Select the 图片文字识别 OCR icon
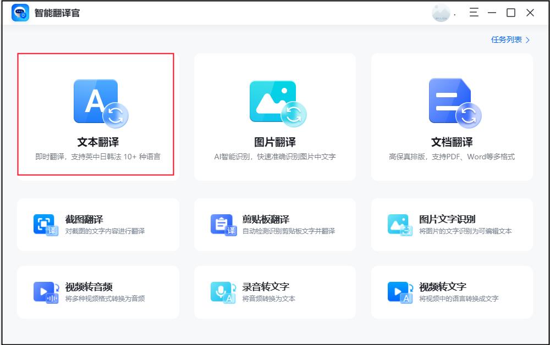The height and width of the screenshot is (345, 550). pos(400,224)
